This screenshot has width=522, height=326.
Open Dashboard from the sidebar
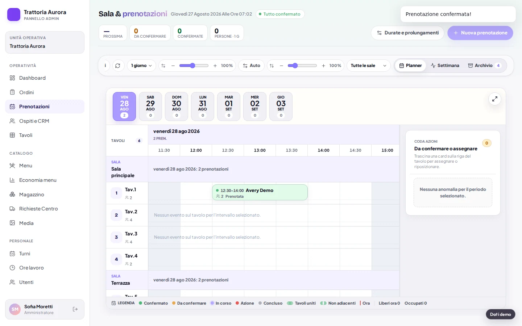click(x=45, y=78)
